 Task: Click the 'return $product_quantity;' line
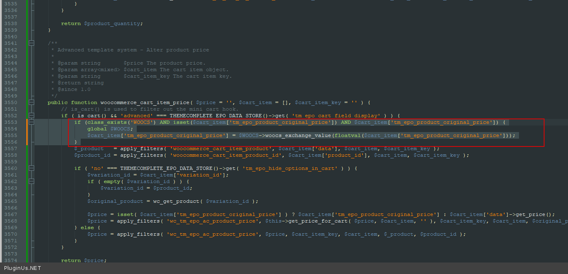click(102, 23)
